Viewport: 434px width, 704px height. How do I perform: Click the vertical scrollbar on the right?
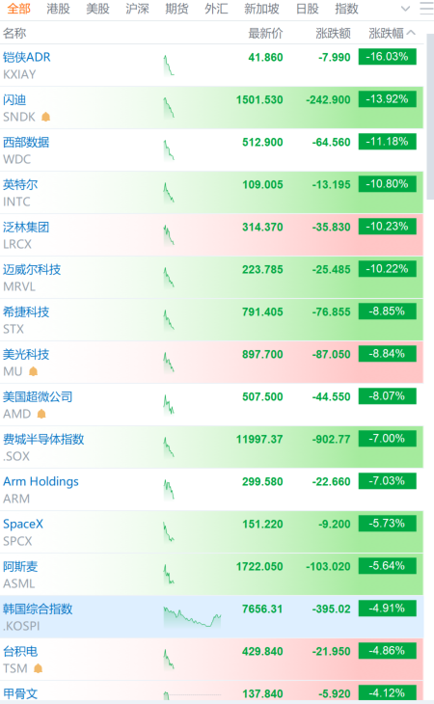coord(430,117)
